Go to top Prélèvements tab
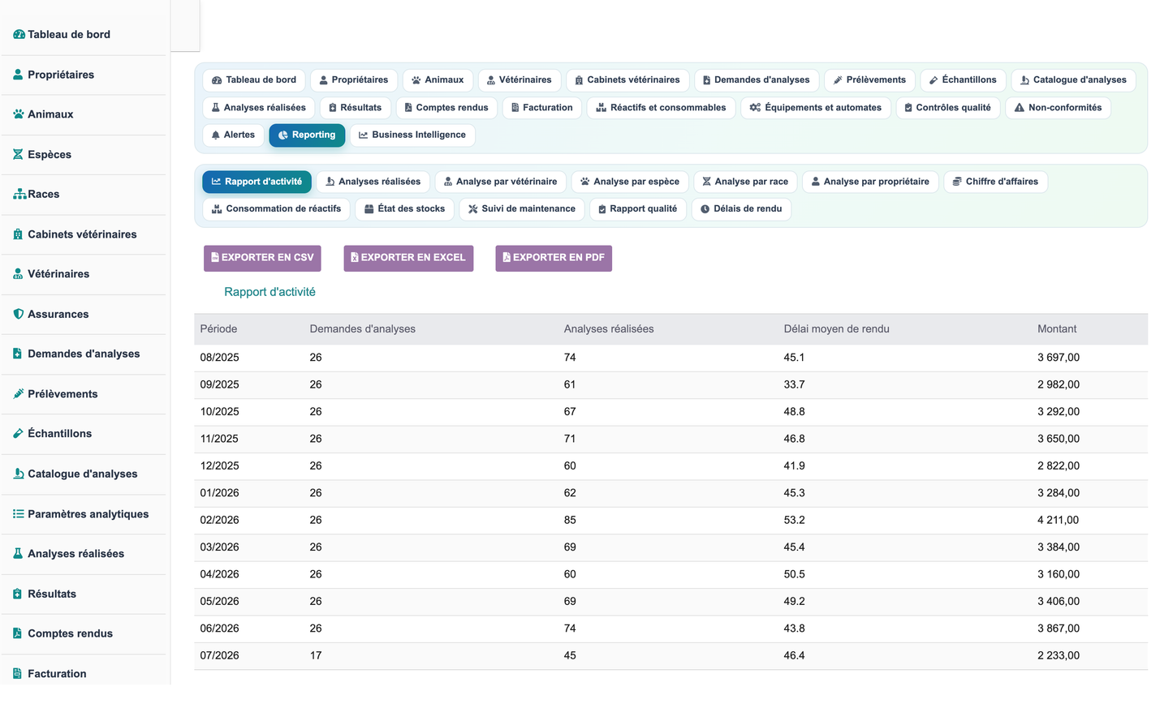The height and width of the screenshot is (725, 1173). click(869, 80)
